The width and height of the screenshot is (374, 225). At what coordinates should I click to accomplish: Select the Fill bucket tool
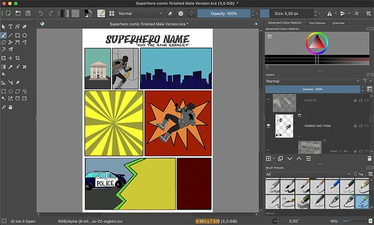pyautogui.click(x=4, y=74)
